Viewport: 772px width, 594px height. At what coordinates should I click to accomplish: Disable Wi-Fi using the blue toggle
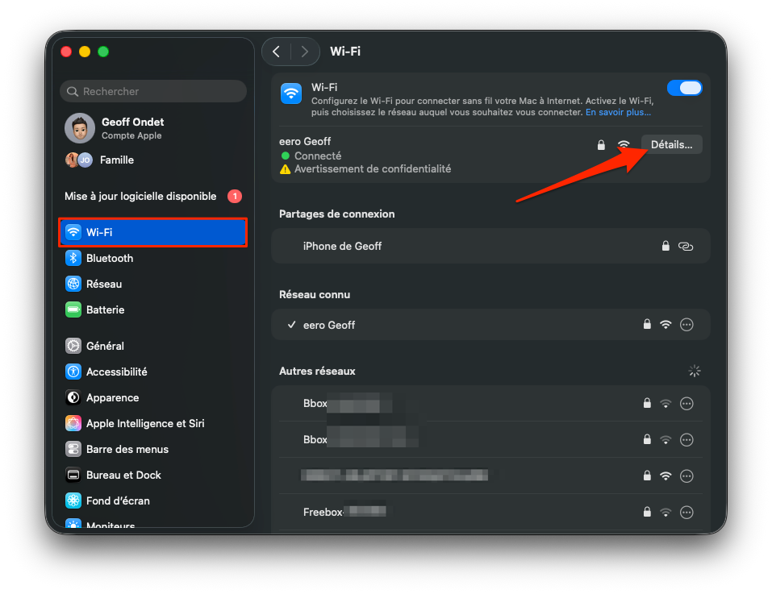coord(685,87)
